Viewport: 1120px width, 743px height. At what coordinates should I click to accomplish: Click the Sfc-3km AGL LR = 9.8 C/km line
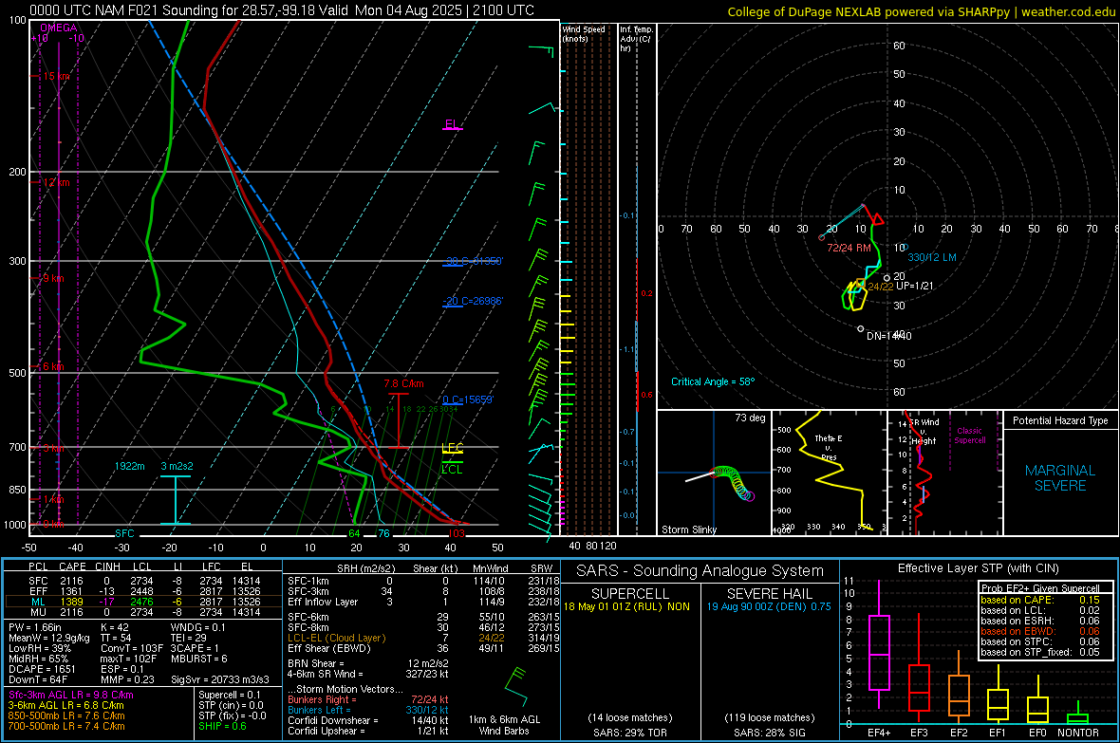(x=71, y=696)
